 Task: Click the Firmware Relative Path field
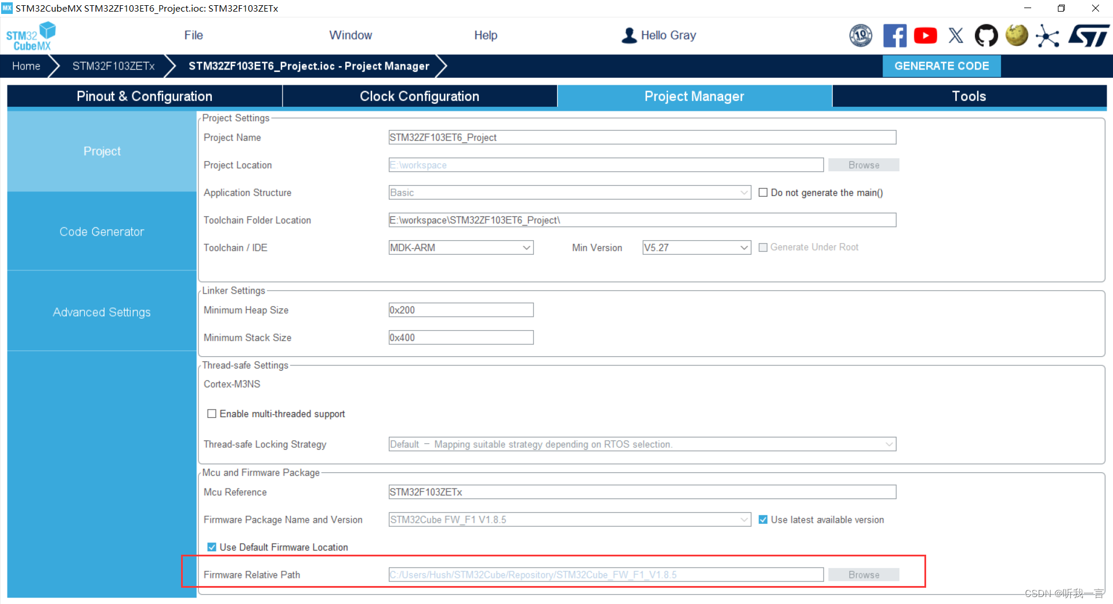(606, 575)
